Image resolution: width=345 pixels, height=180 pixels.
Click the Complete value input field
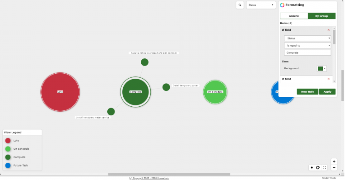[x=307, y=53]
